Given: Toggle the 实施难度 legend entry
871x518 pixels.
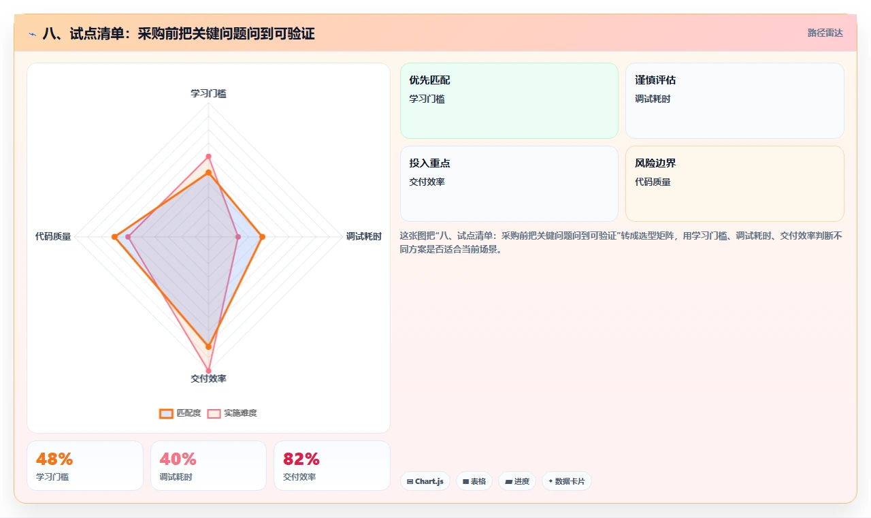Looking at the screenshot, I should click(x=232, y=413).
